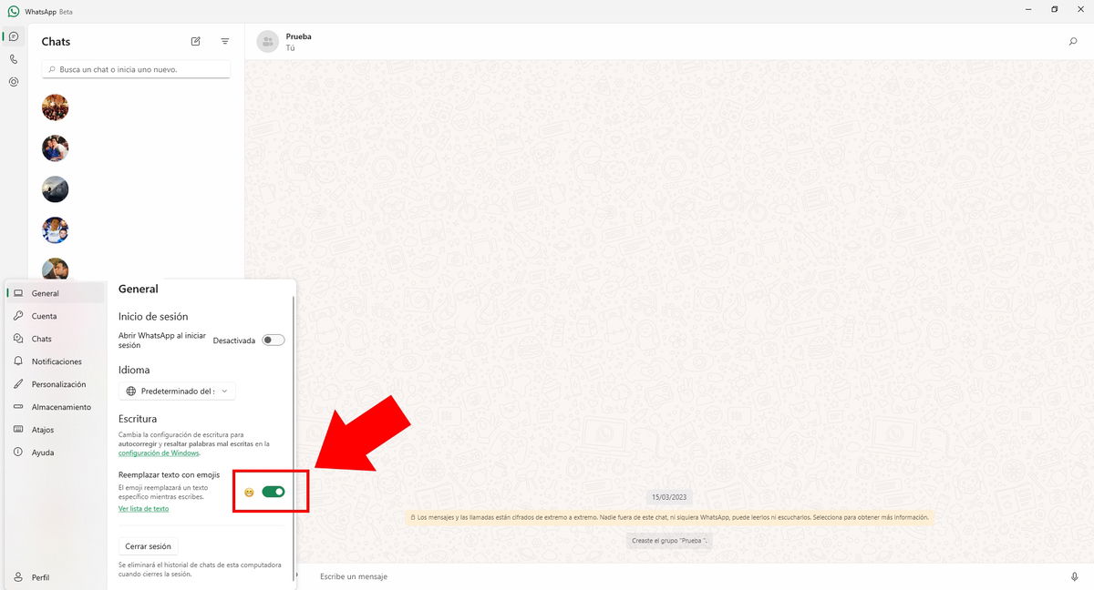Viewport: 1094px width, 590px height.
Task: Disable Reemplazar texto con emojis
Action: pos(272,491)
